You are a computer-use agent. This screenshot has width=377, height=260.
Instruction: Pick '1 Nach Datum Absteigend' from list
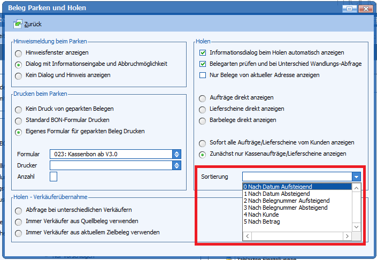click(276, 194)
